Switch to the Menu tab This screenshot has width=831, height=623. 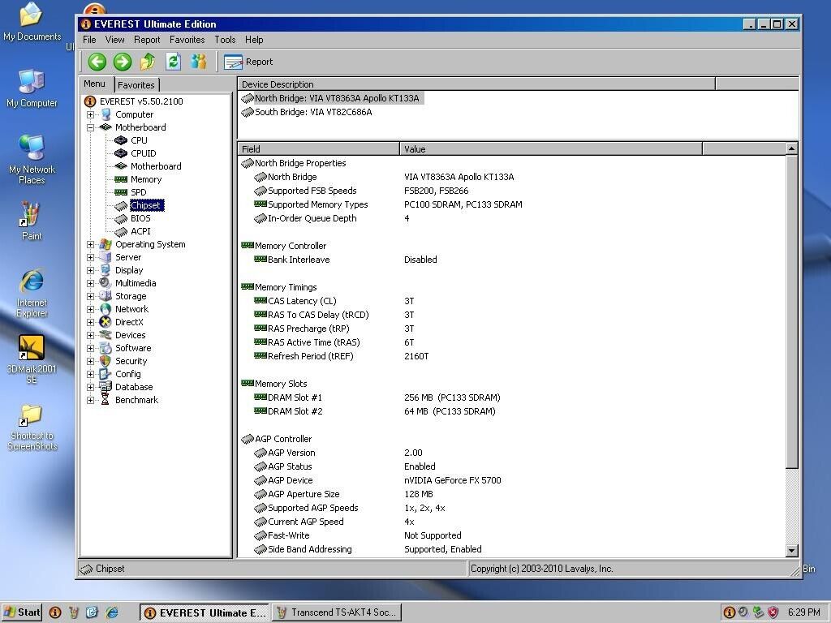[x=95, y=84]
